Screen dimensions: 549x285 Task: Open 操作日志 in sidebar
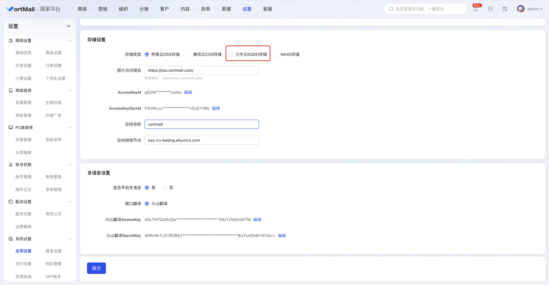[x=23, y=190]
